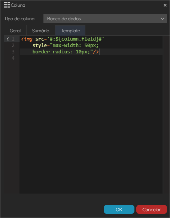
Task: Click the Cancelar button
Action: 152,209
